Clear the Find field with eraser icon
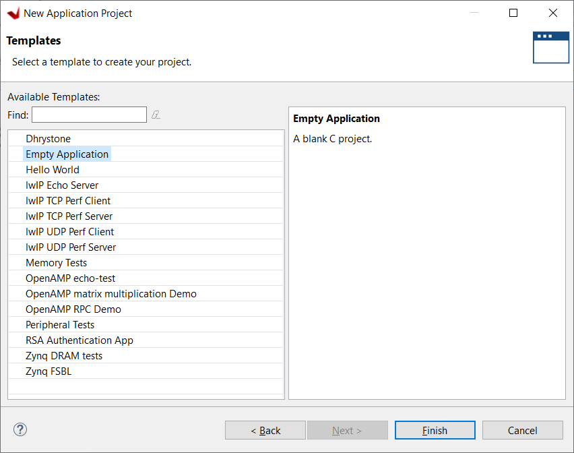 (156, 115)
